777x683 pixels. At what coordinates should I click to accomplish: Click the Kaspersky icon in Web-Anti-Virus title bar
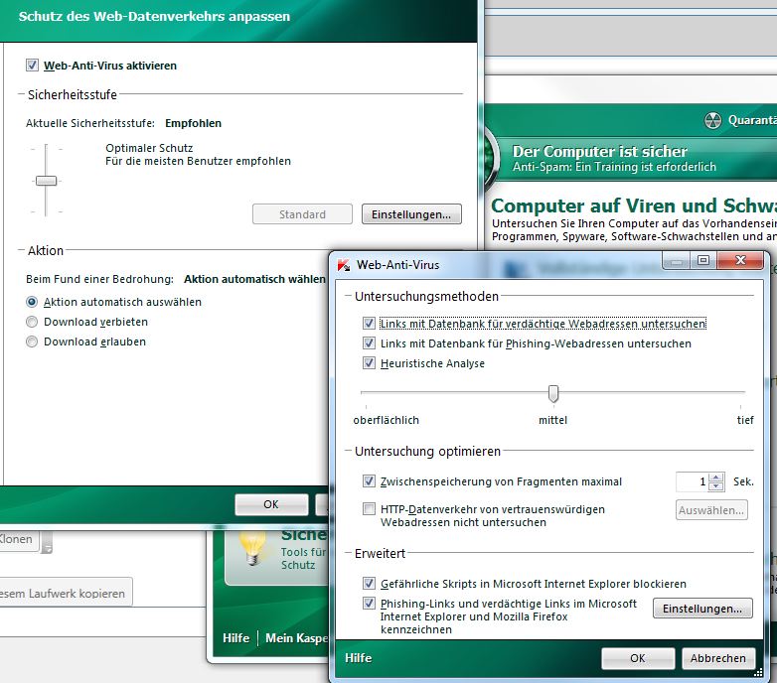tap(344, 265)
